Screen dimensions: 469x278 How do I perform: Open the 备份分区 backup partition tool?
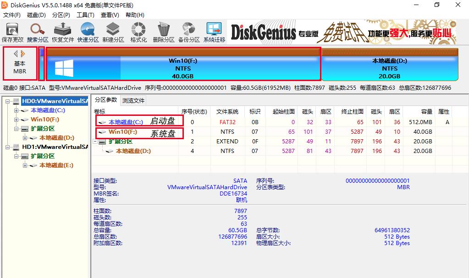pyautogui.click(x=189, y=32)
